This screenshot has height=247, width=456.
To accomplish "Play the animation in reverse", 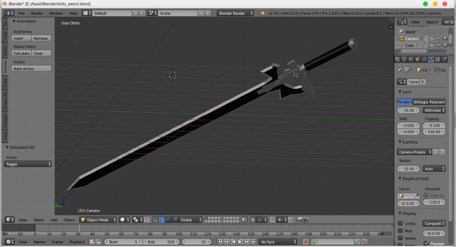I will click(x=233, y=242).
